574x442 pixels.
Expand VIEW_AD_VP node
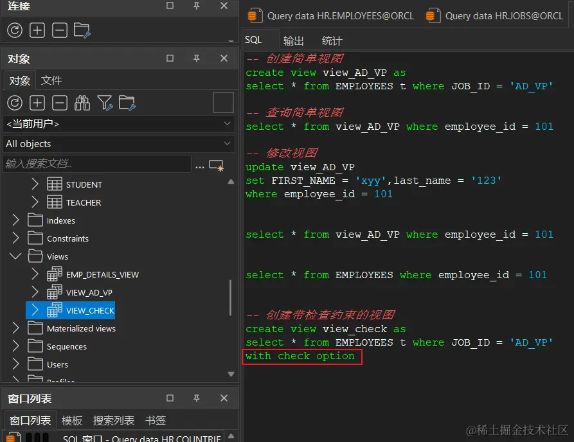tap(35, 292)
